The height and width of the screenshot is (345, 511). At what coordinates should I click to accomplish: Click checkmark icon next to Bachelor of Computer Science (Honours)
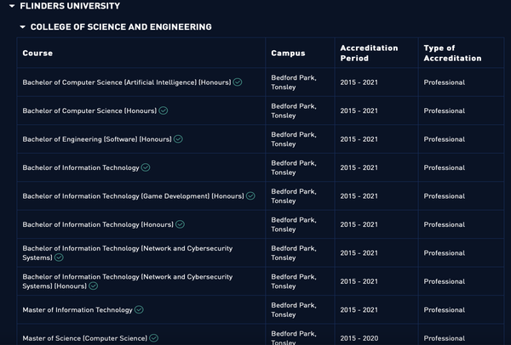point(164,110)
